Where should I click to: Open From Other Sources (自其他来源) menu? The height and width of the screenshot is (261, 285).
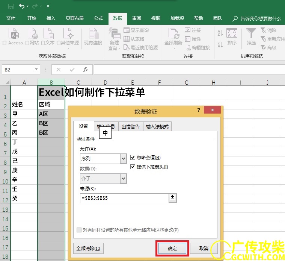68,38
